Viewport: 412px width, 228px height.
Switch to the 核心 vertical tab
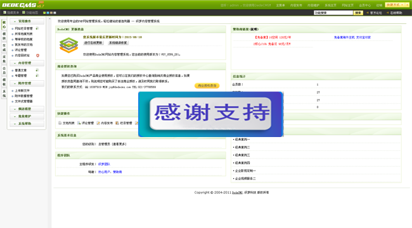(4, 25)
